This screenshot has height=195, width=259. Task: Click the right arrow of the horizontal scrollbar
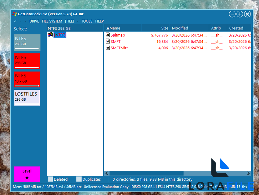tap(248, 174)
